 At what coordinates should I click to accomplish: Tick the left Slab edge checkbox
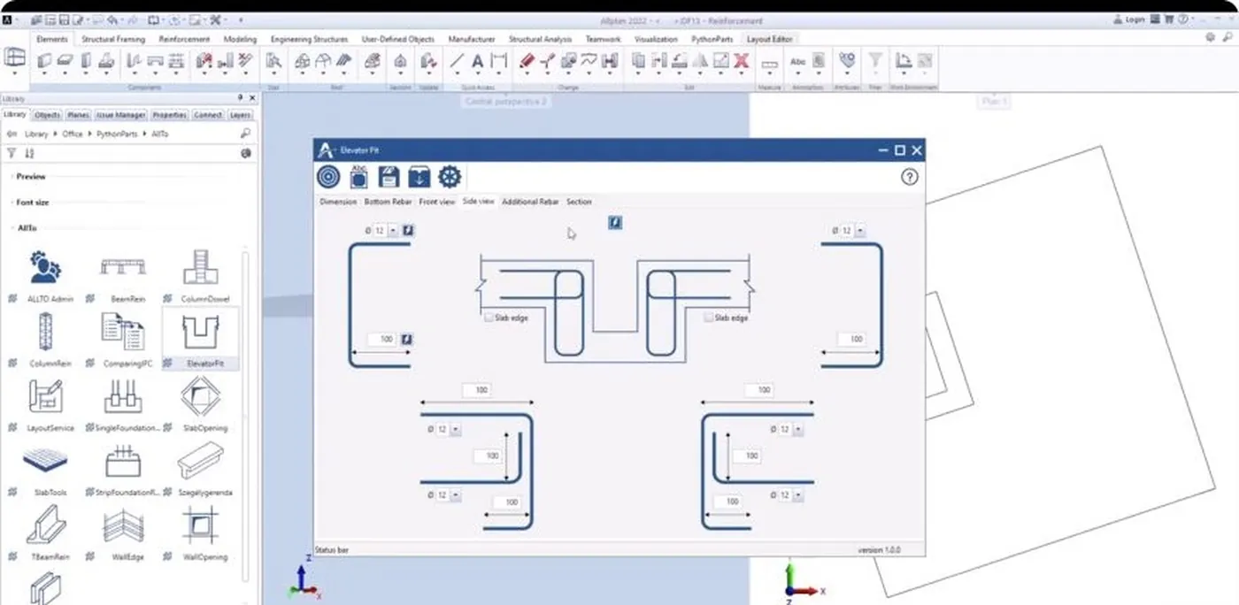click(x=489, y=318)
